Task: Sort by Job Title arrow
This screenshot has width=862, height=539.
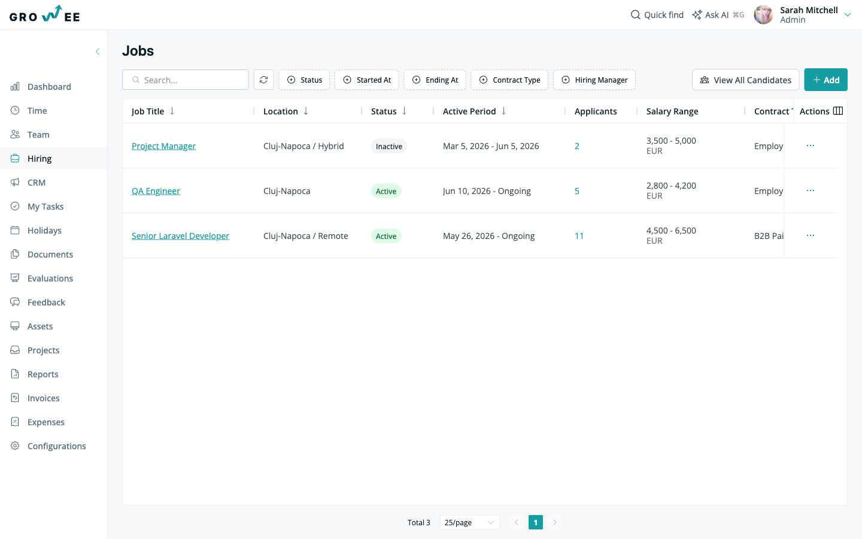Action: point(172,111)
